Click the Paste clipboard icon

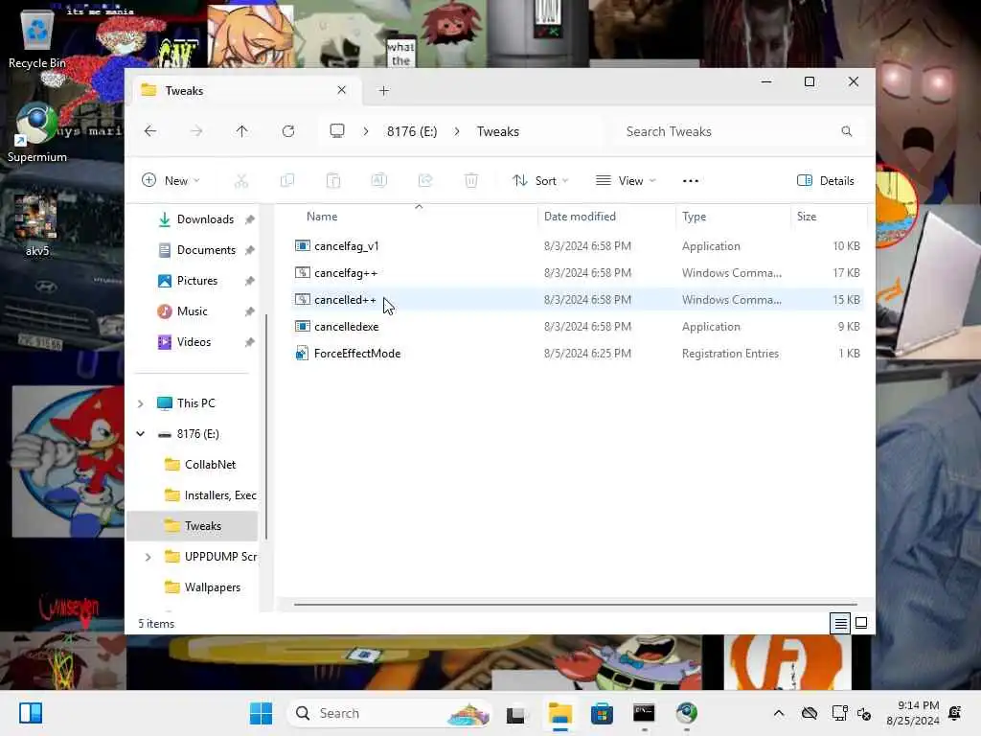coord(332,181)
